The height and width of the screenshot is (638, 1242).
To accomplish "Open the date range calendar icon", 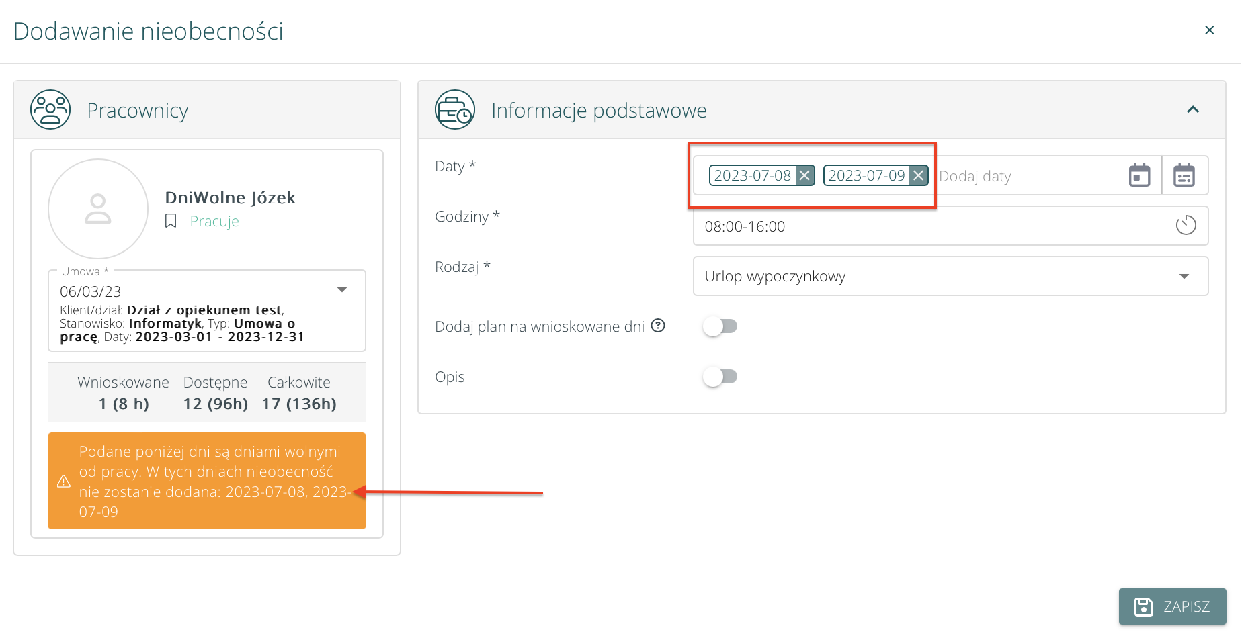I will pos(1184,176).
